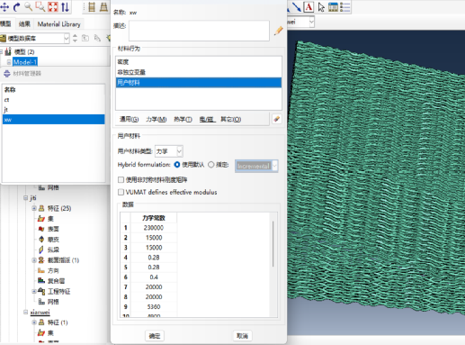This screenshot has width=465, height=345.
Task: Switch to the 结果 tab
Action: point(24,24)
